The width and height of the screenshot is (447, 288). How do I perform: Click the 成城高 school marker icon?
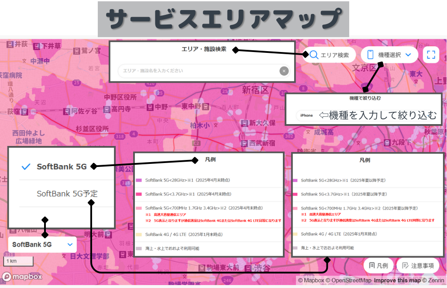point(308,132)
